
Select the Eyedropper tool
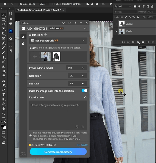coord(3,43)
